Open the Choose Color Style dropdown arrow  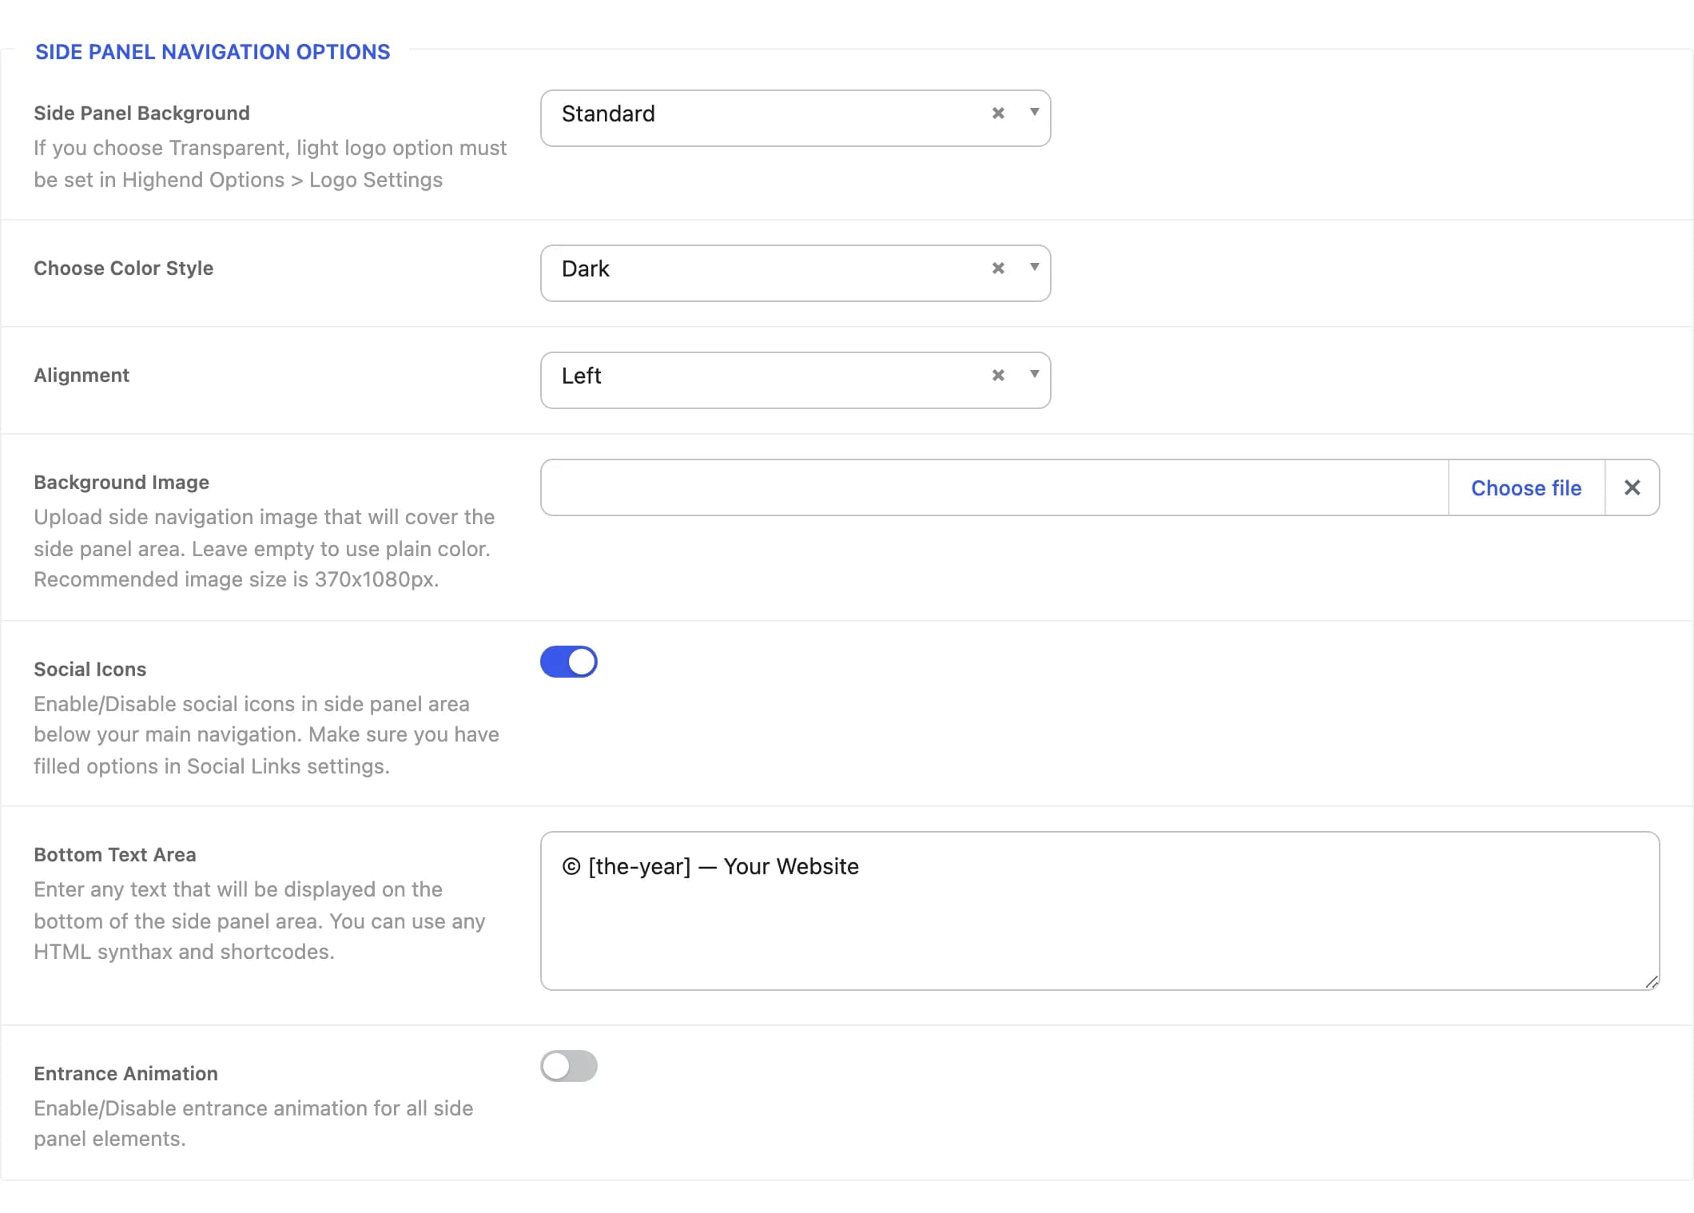point(1034,268)
